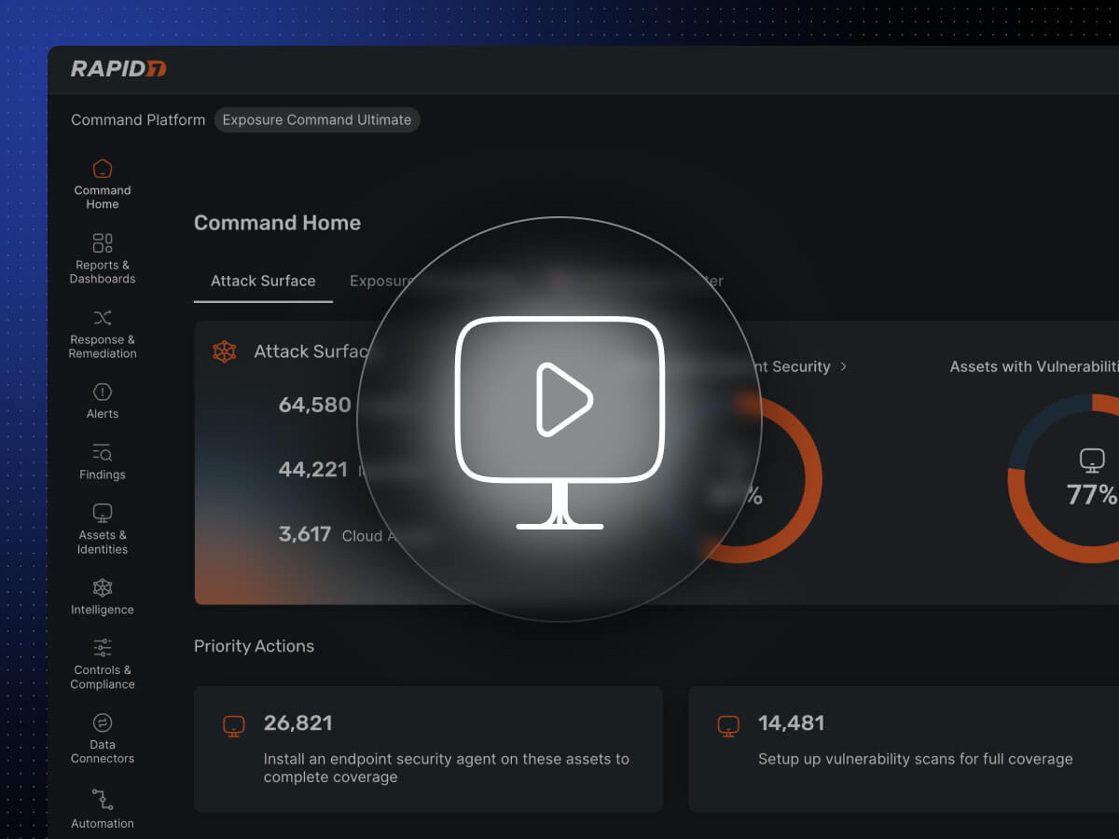Screen dimensions: 1119x839
Task: Click the monitor icon beside 26,821
Action: (x=234, y=727)
